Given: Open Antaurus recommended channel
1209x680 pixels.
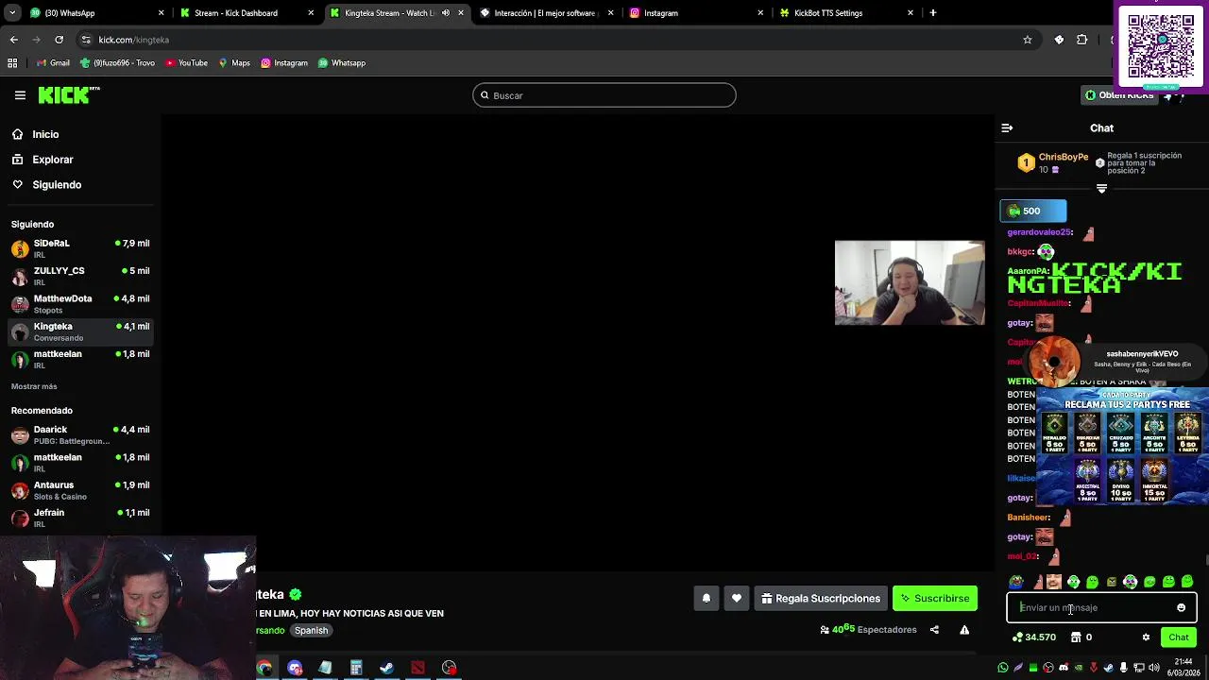Looking at the screenshot, I should tap(80, 490).
